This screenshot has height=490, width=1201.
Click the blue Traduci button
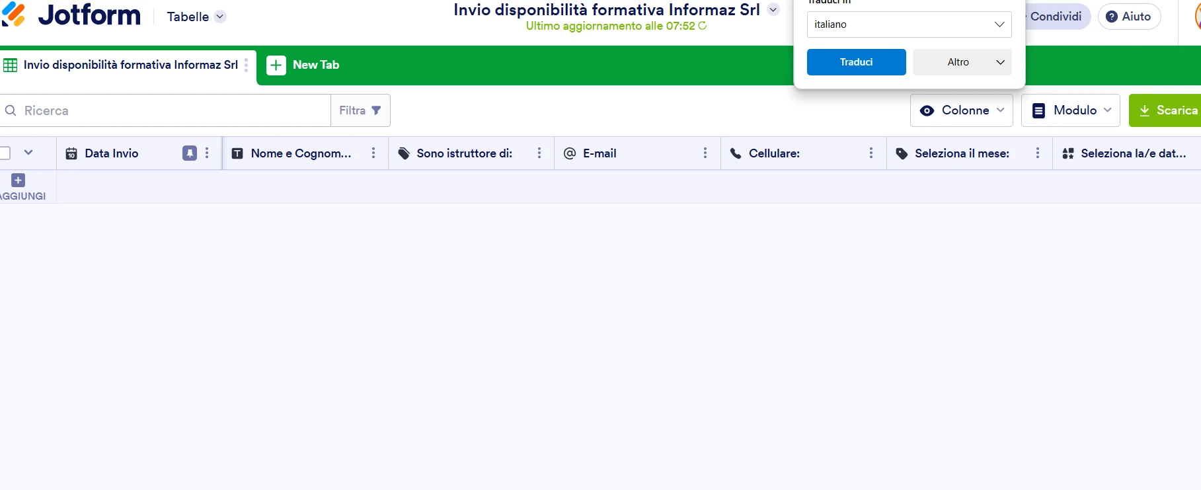pos(856,62)
